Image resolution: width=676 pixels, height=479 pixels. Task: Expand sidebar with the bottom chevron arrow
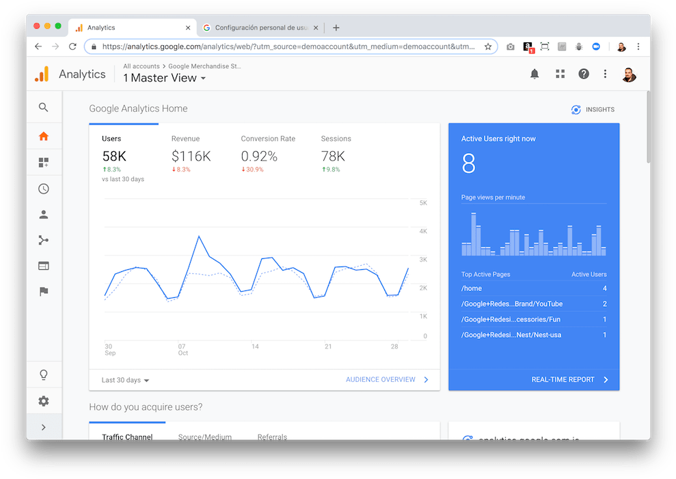point(44,427)
